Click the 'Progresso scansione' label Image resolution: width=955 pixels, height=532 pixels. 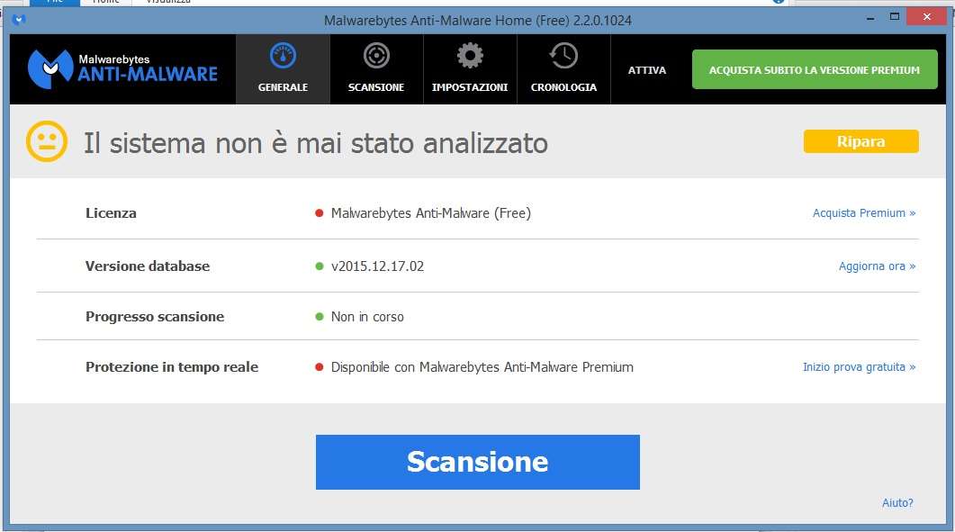[x=155, y=317]
